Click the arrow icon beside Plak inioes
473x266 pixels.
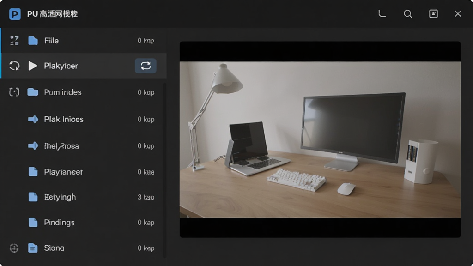pos(33,120)
